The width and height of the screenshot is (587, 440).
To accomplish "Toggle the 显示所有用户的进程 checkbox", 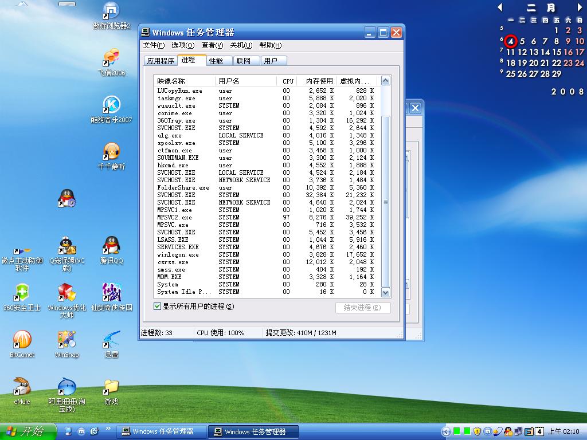I will (158, 307).
